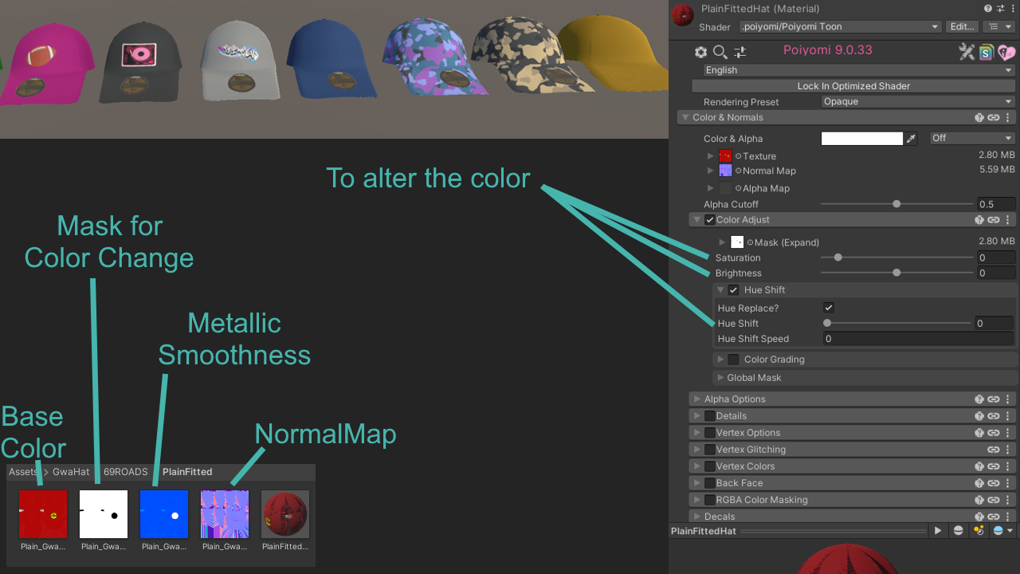1020x574 pixels.
Task: Enable the Back Face section checkbox
Action: click(x=709, y=483)
